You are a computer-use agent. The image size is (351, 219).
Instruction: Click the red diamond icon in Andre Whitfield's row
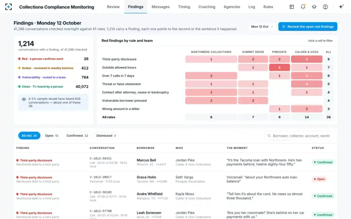click(x=18, y=194)
